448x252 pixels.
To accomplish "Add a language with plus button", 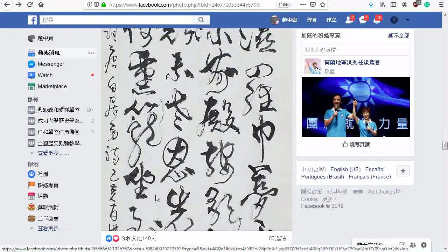I will click(x=403, y=171).
